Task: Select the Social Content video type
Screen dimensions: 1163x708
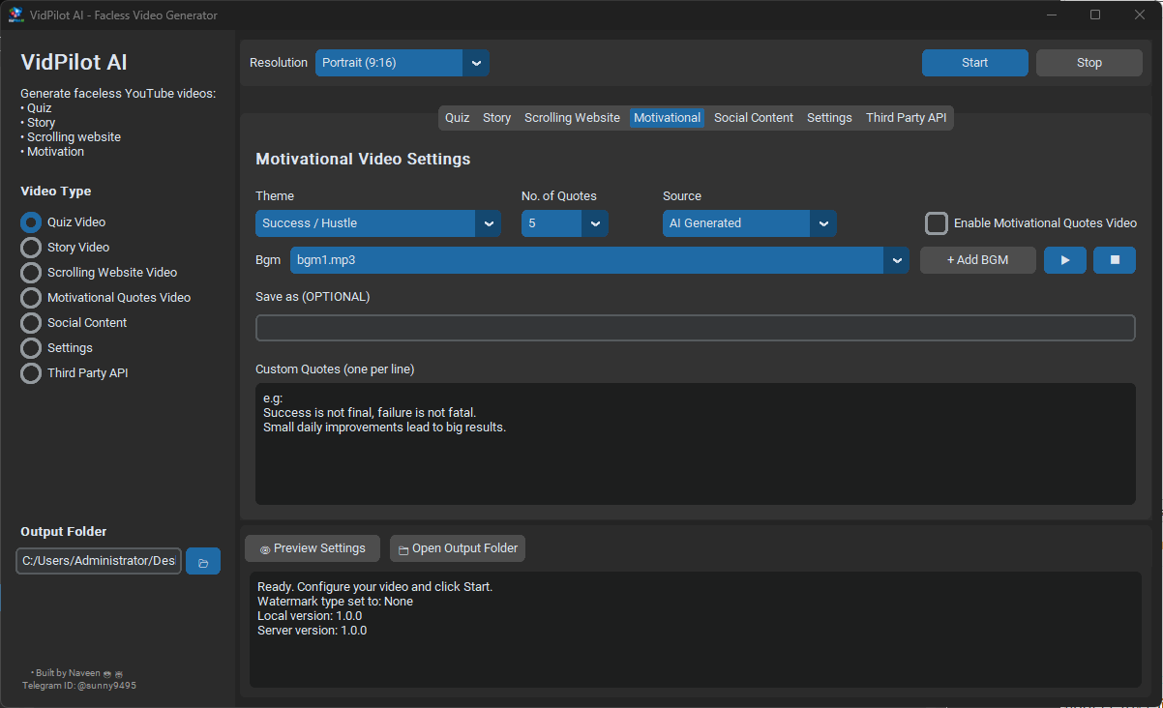Action: coord(30,322)
